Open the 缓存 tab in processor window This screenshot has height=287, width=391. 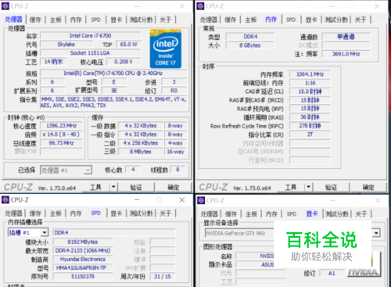click(x=35, y=20)
